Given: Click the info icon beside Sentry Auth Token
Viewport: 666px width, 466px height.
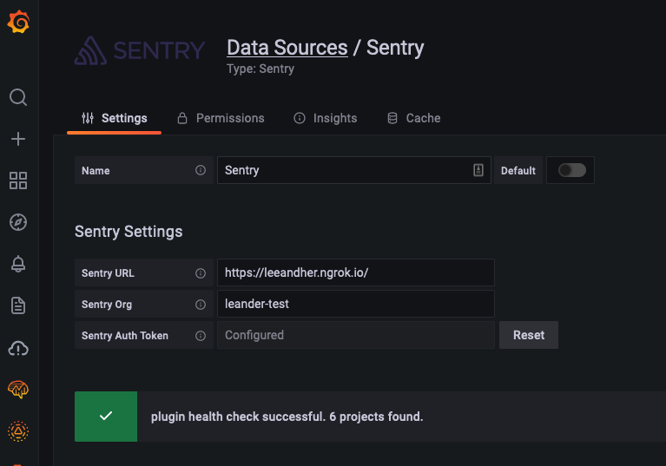Looking at the screenshot, I should 201,336.
